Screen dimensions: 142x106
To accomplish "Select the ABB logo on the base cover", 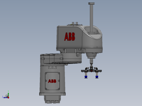I will tap(52, 81).
